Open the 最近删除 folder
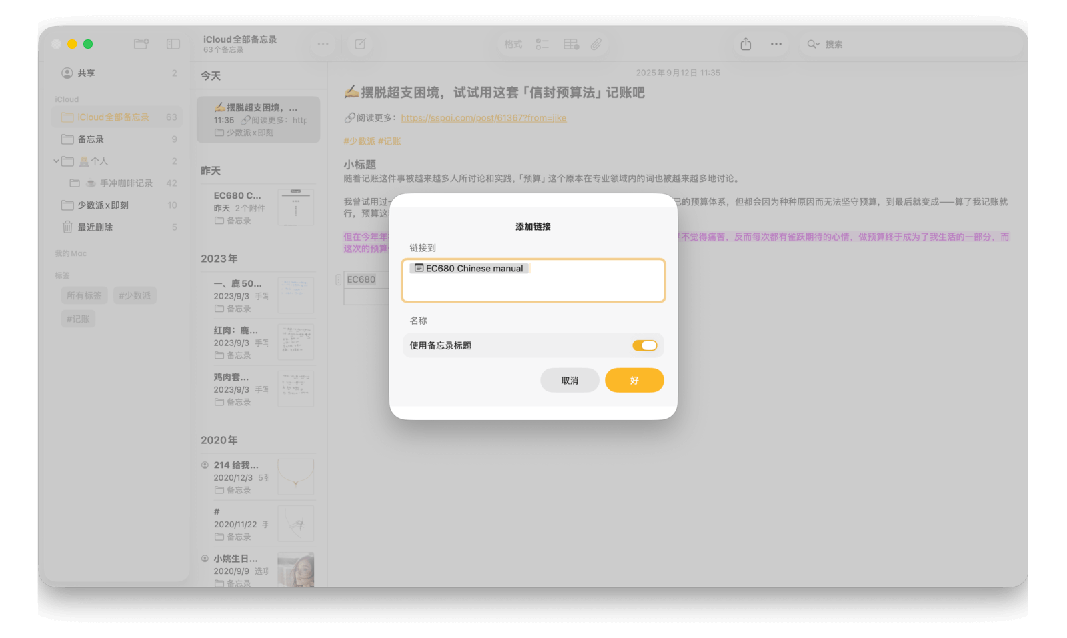This screenshot has height=638, width=1067. (95, 227)
